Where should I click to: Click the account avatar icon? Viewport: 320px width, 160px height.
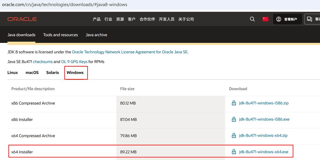tap(279, 19)
